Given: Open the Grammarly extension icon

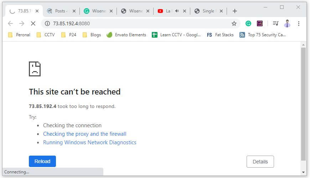Looking at the screenshot, I should coord(248,23).
